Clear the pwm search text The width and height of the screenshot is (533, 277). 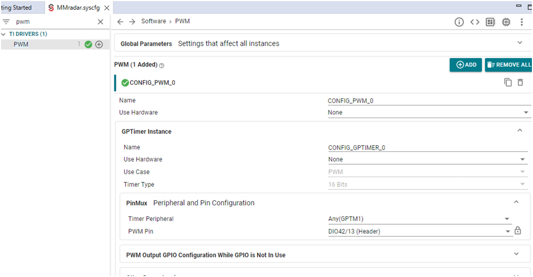(x=100, y=22)
